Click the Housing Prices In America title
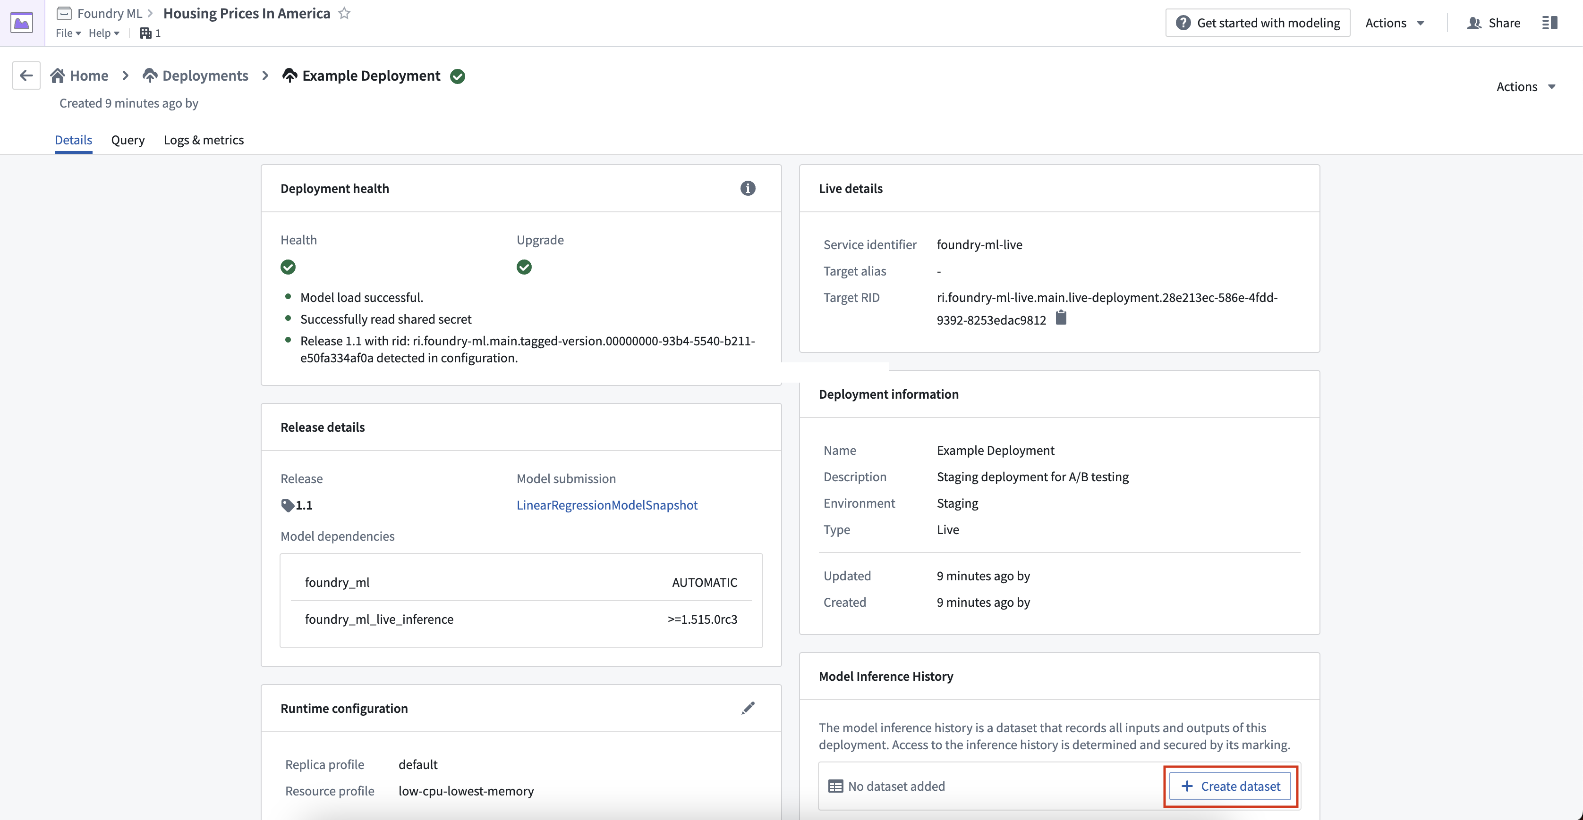Screen dimensions: 1583x820 click(247, 13)
